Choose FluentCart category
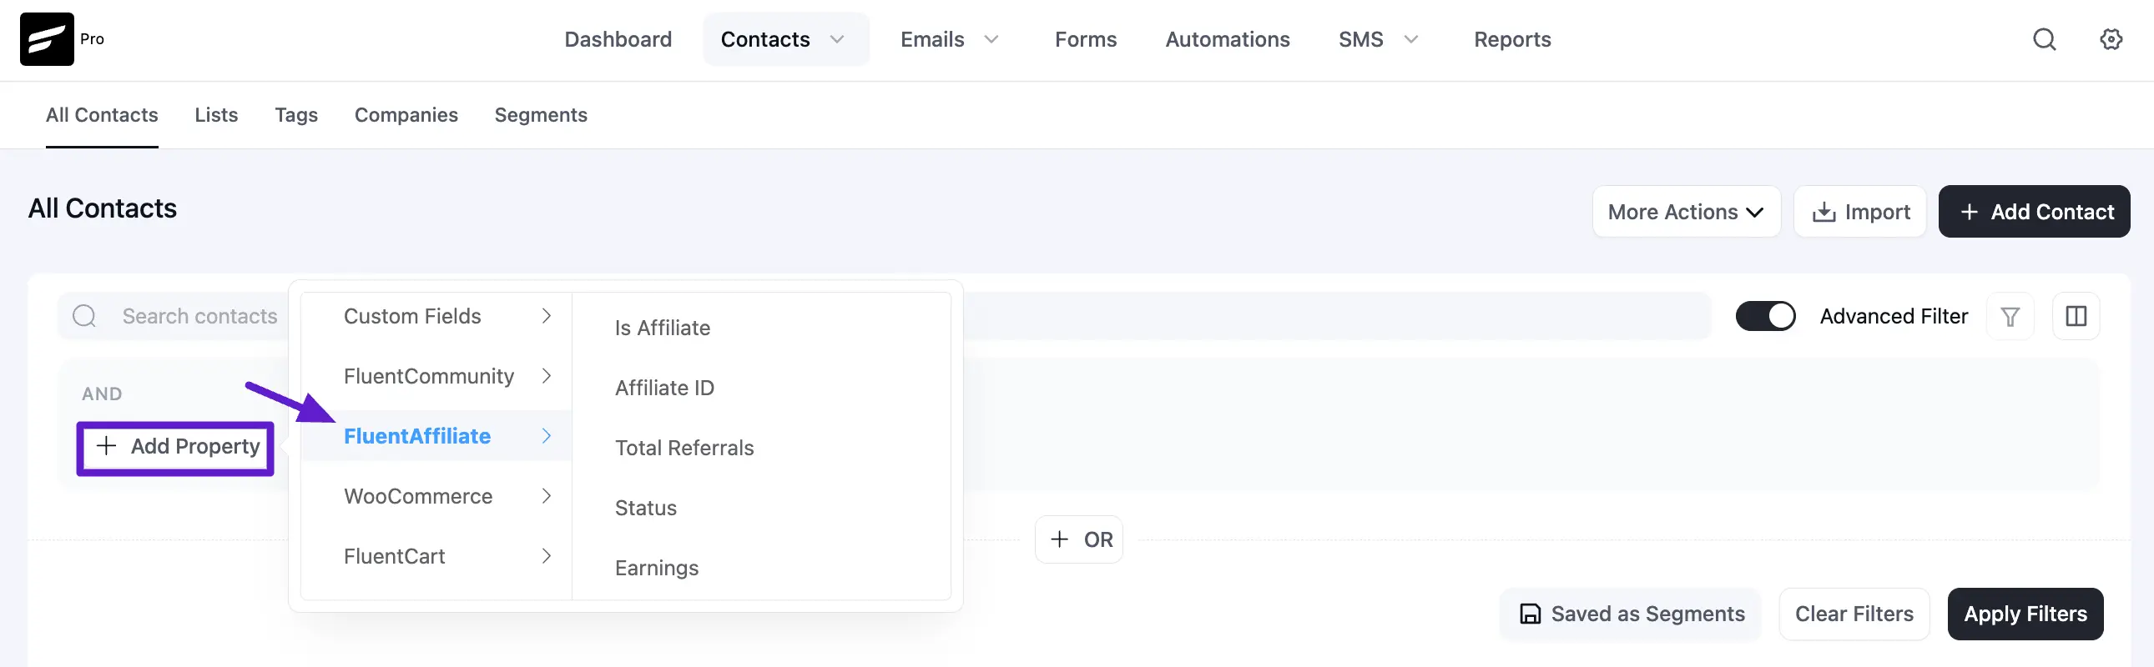2154x667 pixels. [x=436, y=556]
